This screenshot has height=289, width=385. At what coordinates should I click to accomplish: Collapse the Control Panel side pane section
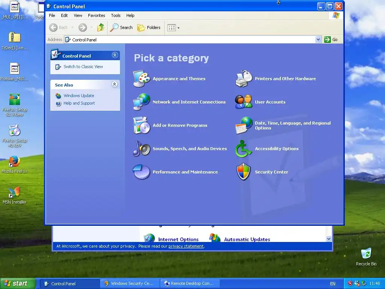[115, 55]
